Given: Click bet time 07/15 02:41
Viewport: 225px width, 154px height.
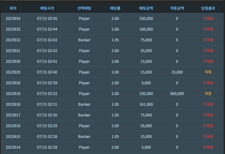Looking at the screenshot, I should click(47, 61).
